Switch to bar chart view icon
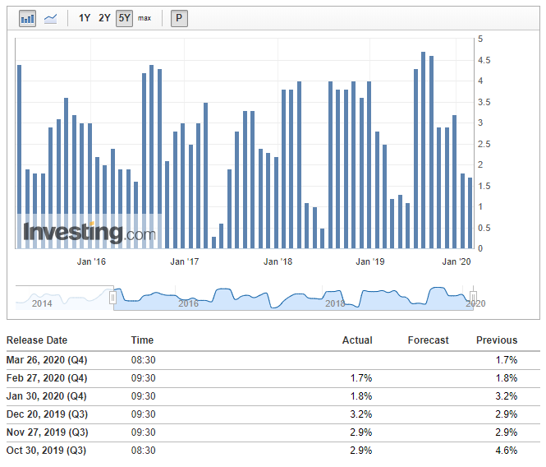Screen dimensions: 546x467 pyautogui.click(x=28, y=18)
